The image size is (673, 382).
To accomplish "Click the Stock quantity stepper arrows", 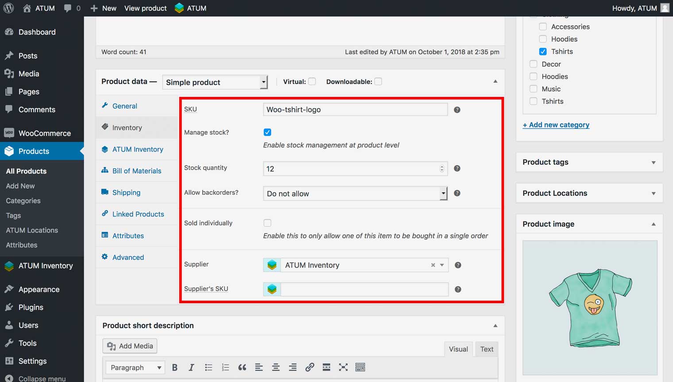I will [x=441, y=169].
